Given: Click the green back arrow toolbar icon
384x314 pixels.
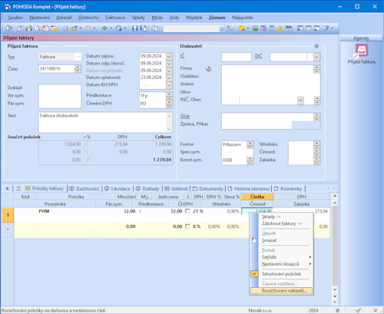Looking at the screenshot, I should click(x=104, y=28).
